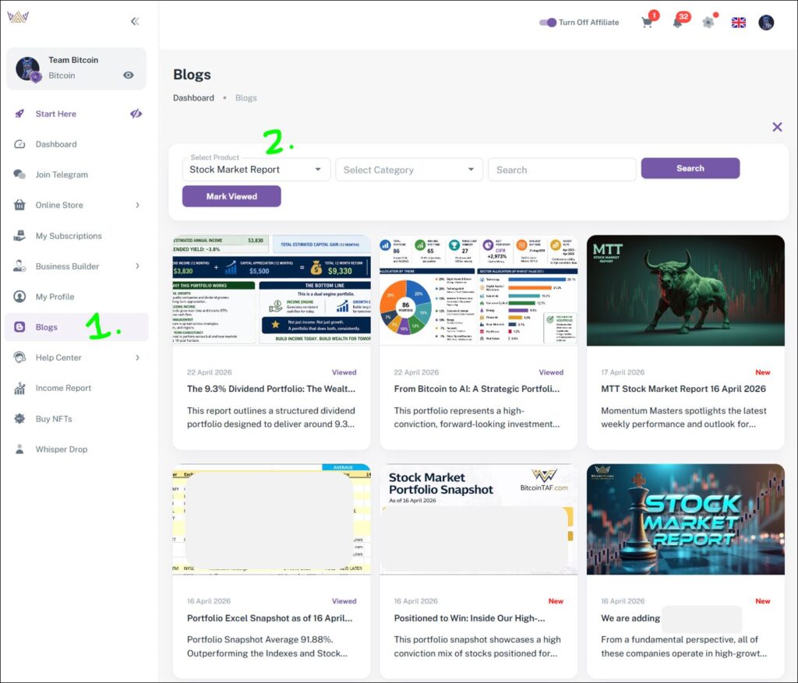Close filter panel with X icon
Viewport: 798px width, 683px height.
coord(777,127)
